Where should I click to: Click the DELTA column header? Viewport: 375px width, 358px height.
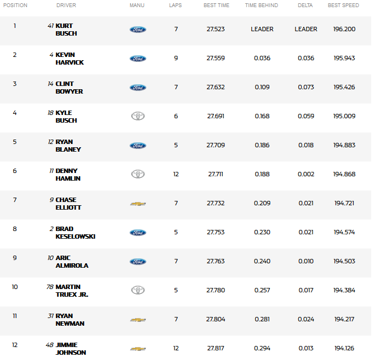click(305, 5)
